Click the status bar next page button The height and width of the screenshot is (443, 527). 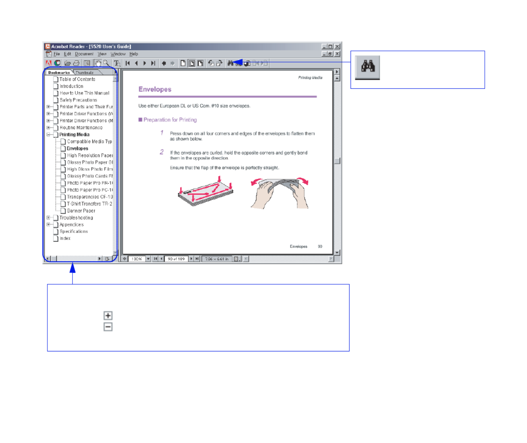point(191,259)
